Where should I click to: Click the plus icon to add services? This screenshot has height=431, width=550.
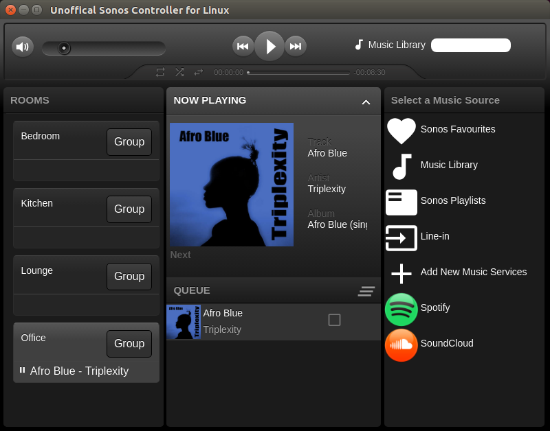point(401,274)
